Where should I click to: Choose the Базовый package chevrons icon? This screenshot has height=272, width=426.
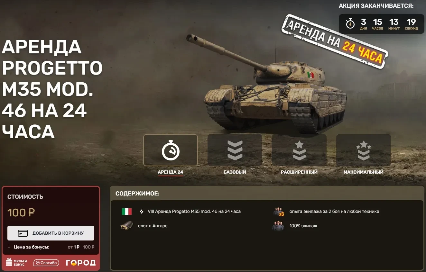pyautogui.click(x=235, y=150)
